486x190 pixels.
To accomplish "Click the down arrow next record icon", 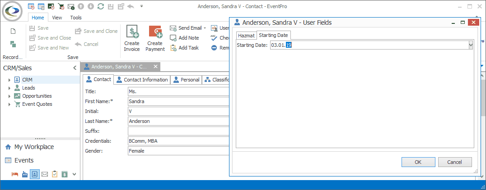I will point(90,6).
